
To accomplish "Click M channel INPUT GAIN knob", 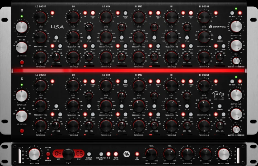I will (22, 27).
